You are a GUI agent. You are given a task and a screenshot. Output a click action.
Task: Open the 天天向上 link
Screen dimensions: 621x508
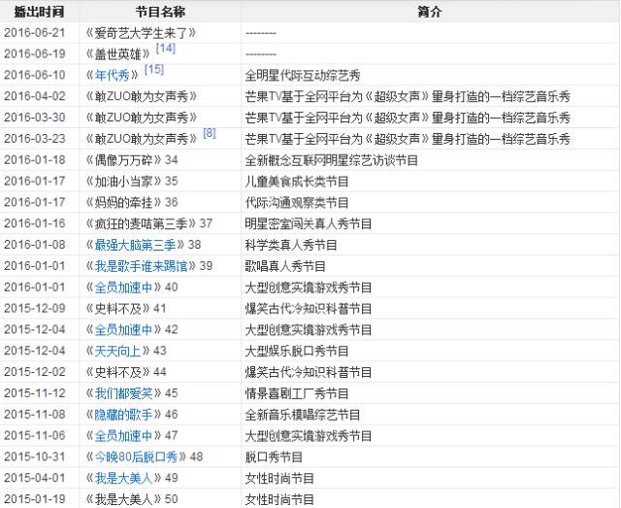(117, 351)
